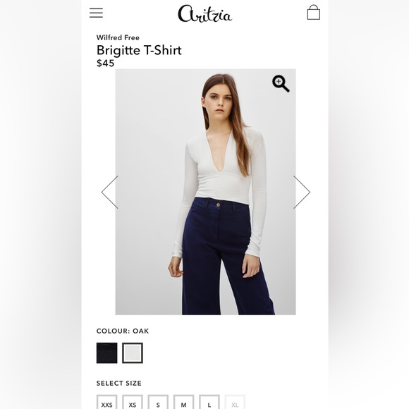409x409 pixels.
Task: Click the Colour: Oak label
Action: 123,331
